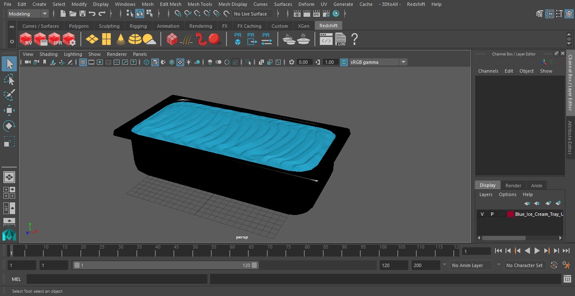Go to start of playback range

click(498, 251)
